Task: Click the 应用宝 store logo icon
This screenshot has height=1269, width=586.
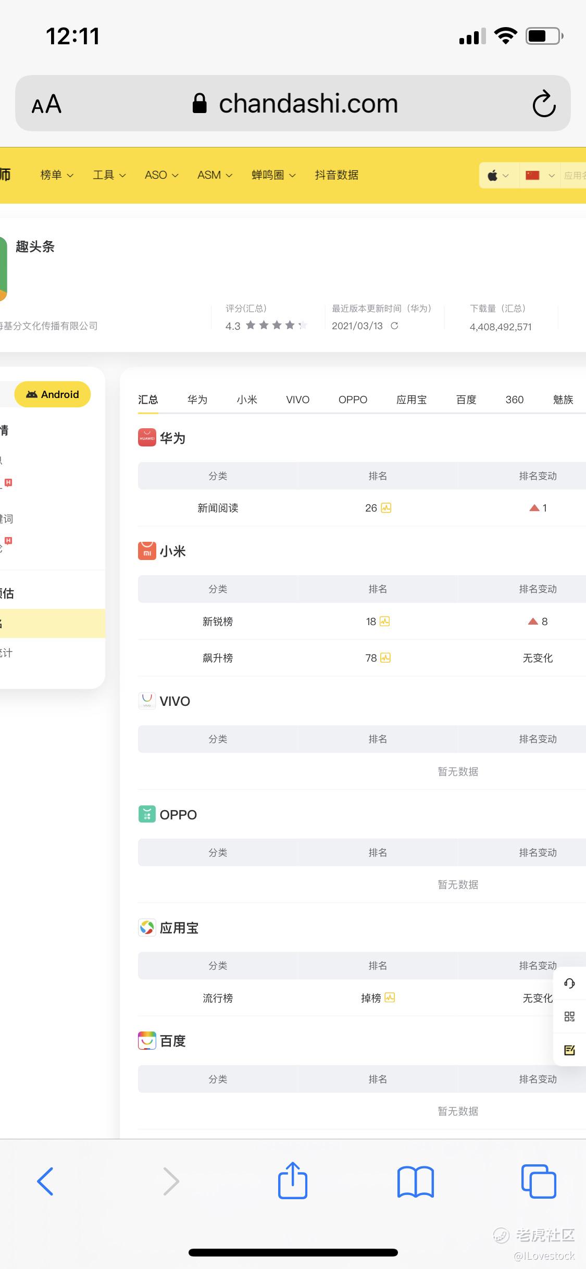Action: [147, 927]
